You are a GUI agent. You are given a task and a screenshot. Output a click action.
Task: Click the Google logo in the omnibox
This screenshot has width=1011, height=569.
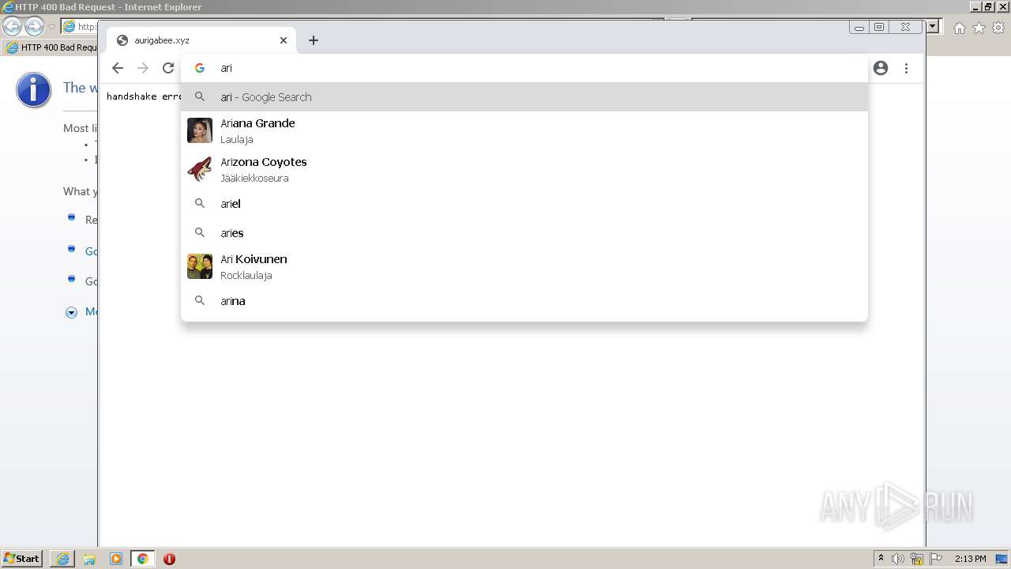tap(200, 68)
